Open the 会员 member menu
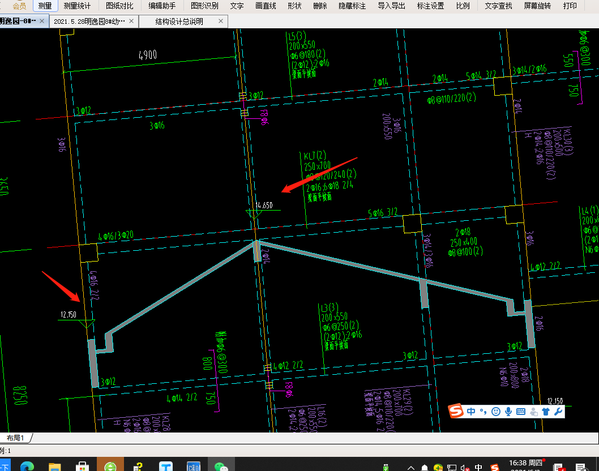This screenshot has height=471, width=599. pos(19,6)
